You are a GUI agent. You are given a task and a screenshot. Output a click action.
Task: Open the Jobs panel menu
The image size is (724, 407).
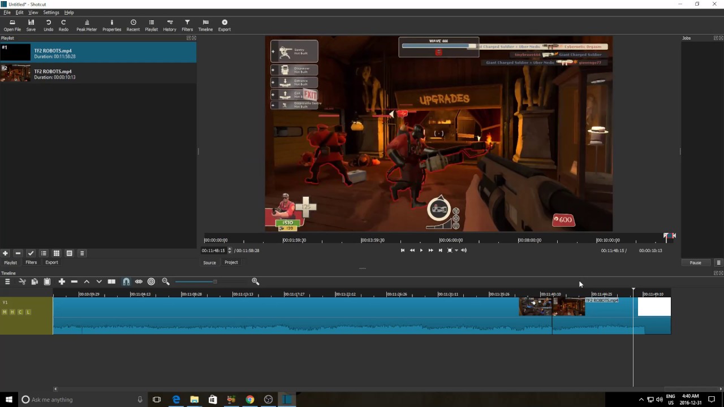point(719,262)
